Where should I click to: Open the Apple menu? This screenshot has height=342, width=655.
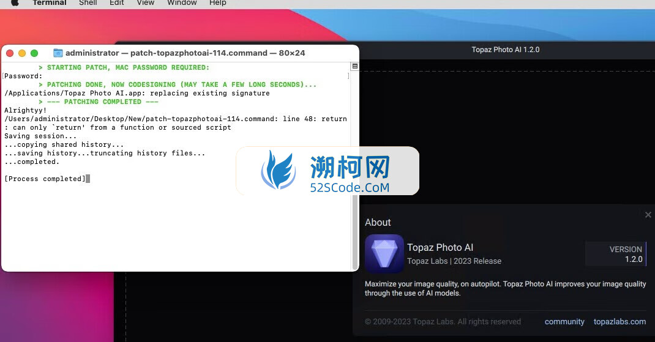[x=15, y=2]
